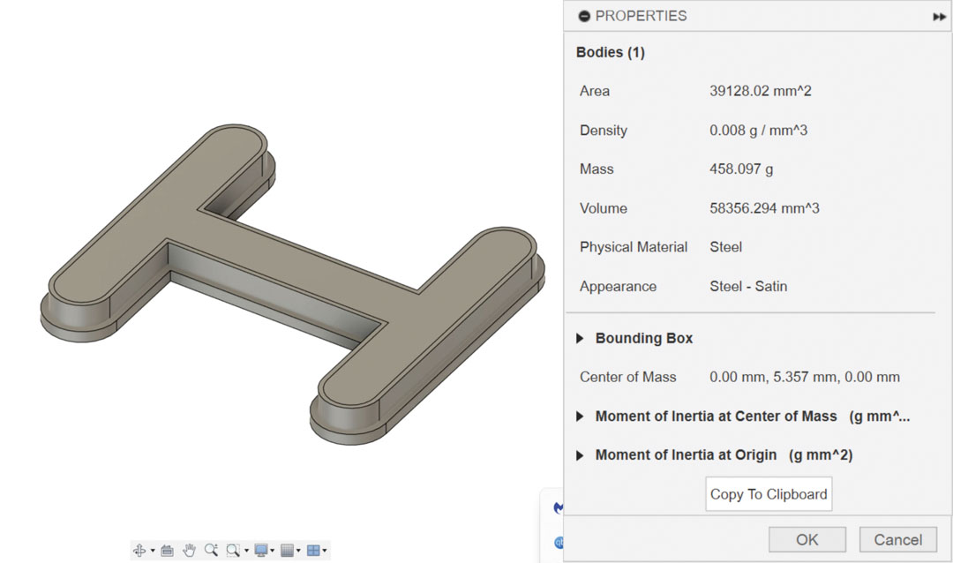This screenshot has height=563, width=953.
Task: Click the Grid and Snaps icon
Action: pyautogui.click(x=287, y=551)
